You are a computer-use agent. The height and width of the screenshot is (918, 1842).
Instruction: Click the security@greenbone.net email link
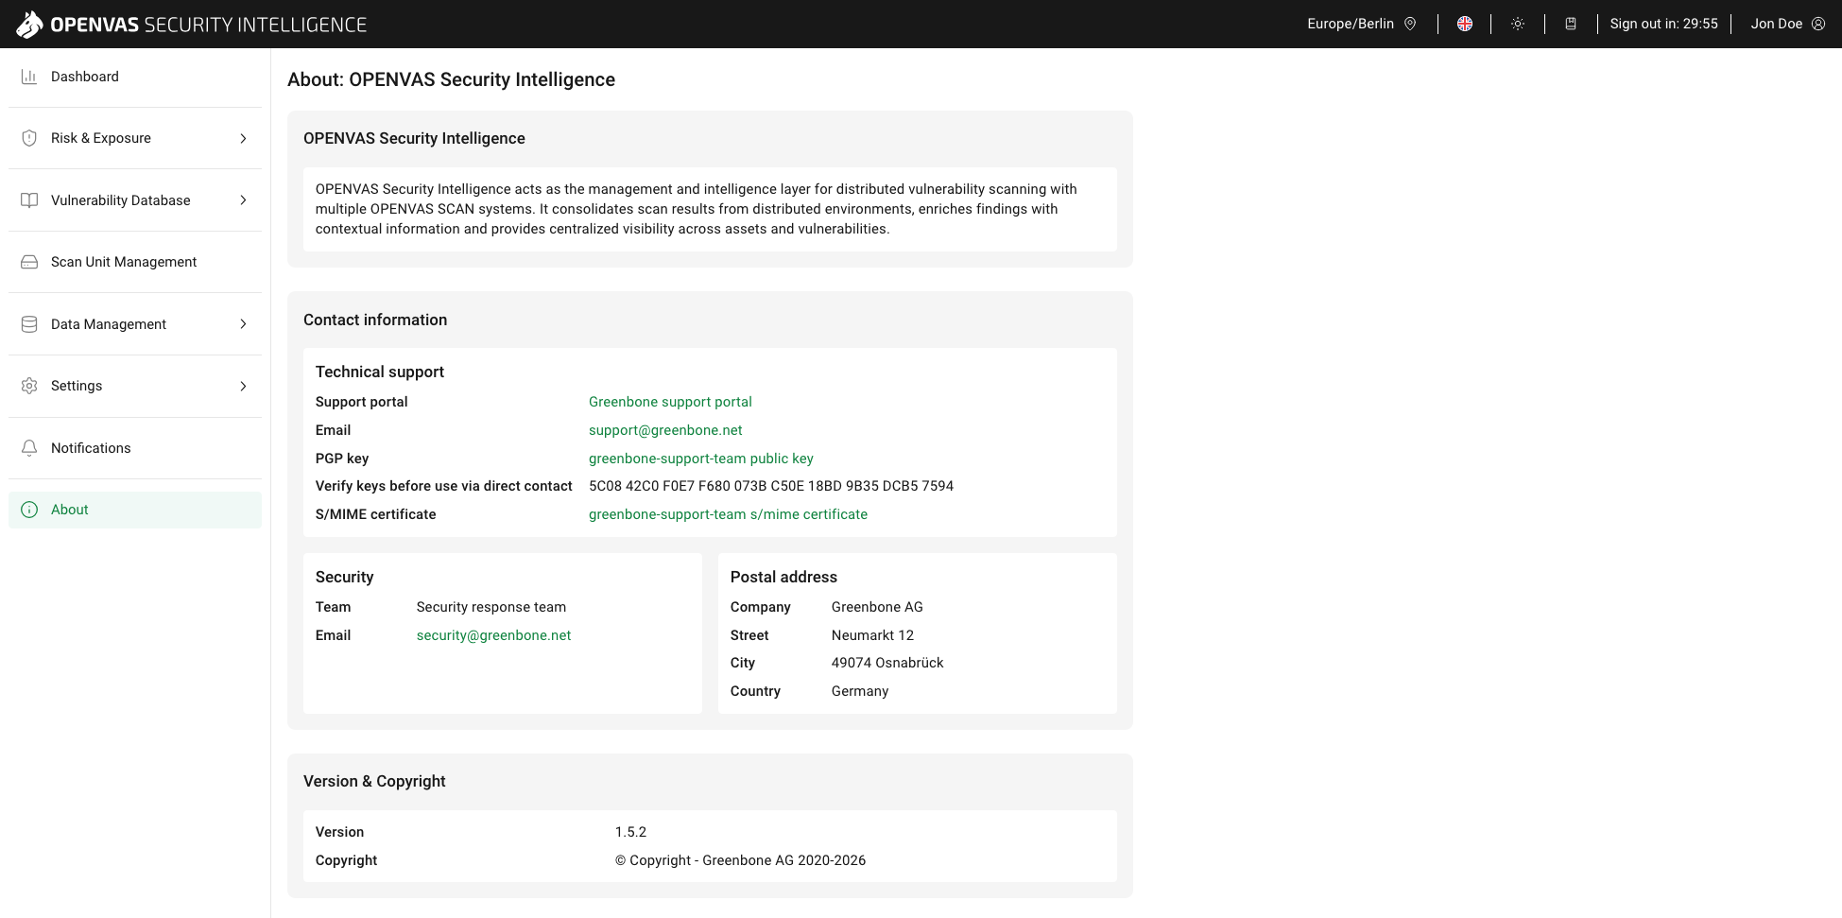pos(493,635)
